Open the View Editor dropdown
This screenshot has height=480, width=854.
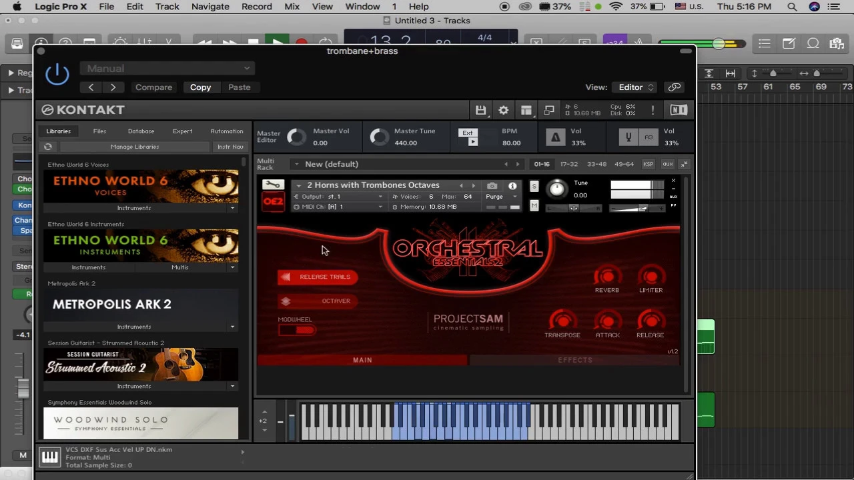pos(636,87)
